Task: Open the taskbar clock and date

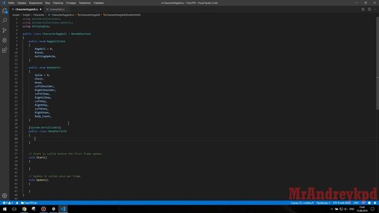Action: [362, 209]
